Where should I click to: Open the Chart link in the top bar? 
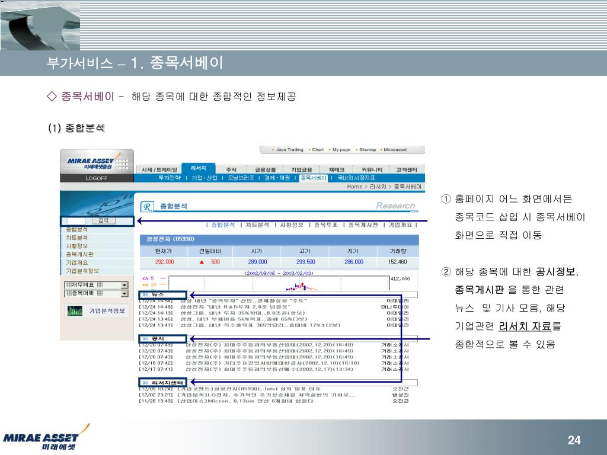tap(317, 150)
